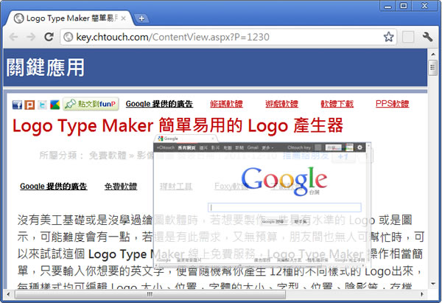Open the 修碼軟體 ad link
This screenshot has height=303, width=442.
pos(226,104)
